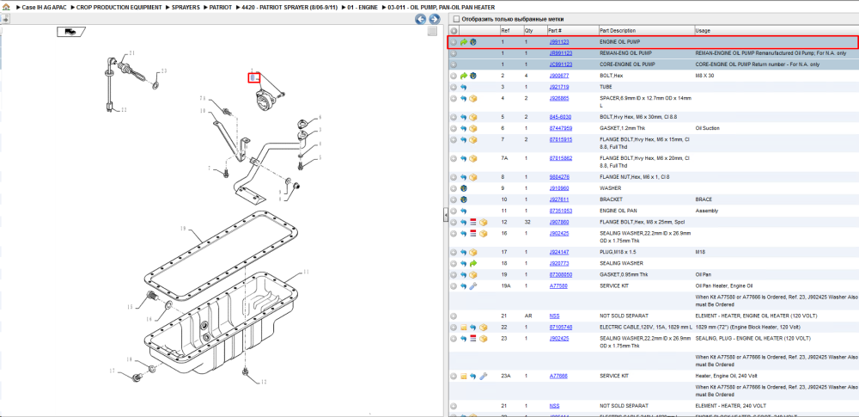
Task: Click the globe icon in J900677 BOLT row
Action: tap(472, 76)
